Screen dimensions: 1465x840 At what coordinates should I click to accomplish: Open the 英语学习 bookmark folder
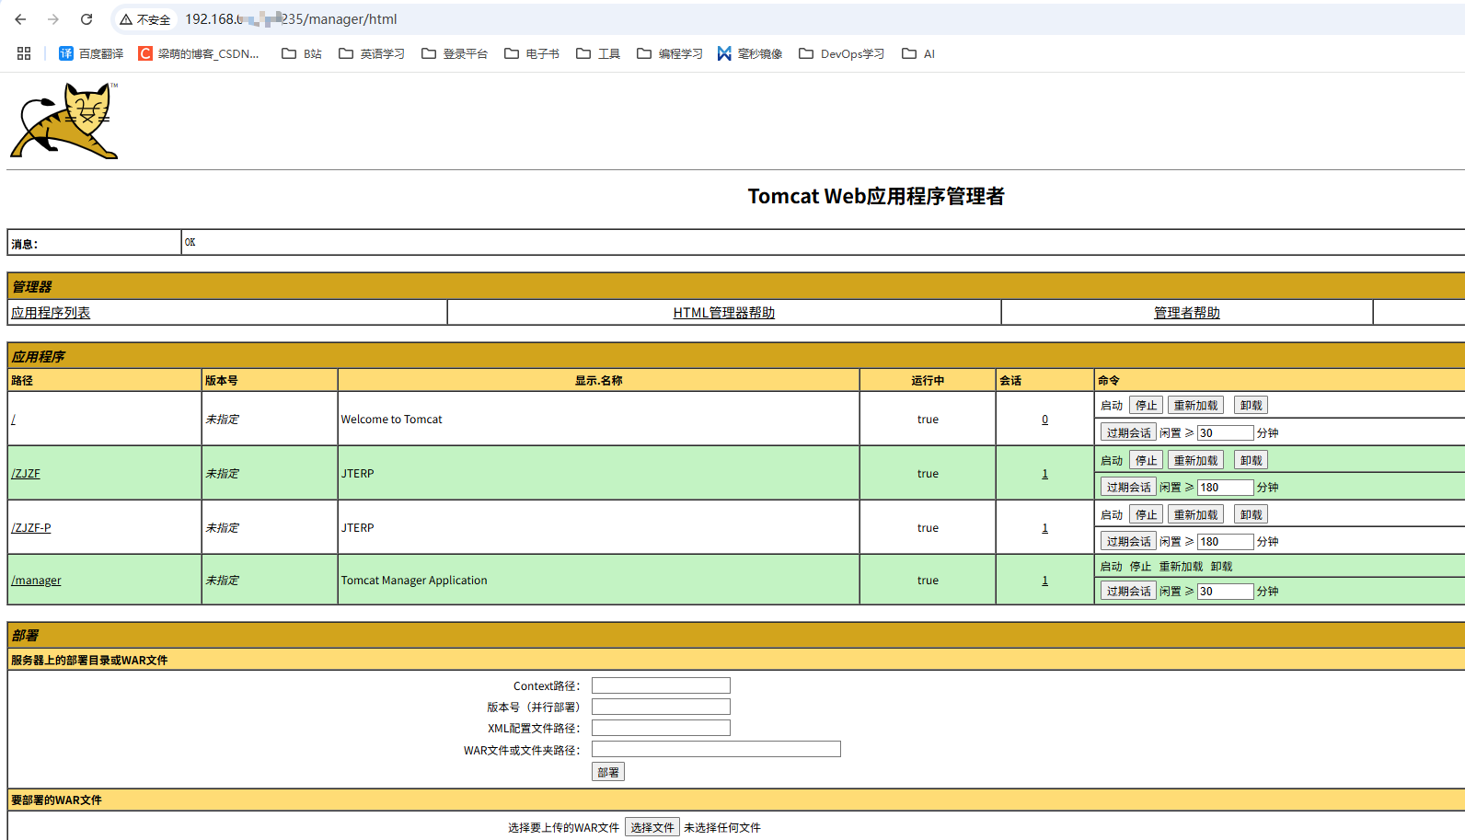point(372,53)
